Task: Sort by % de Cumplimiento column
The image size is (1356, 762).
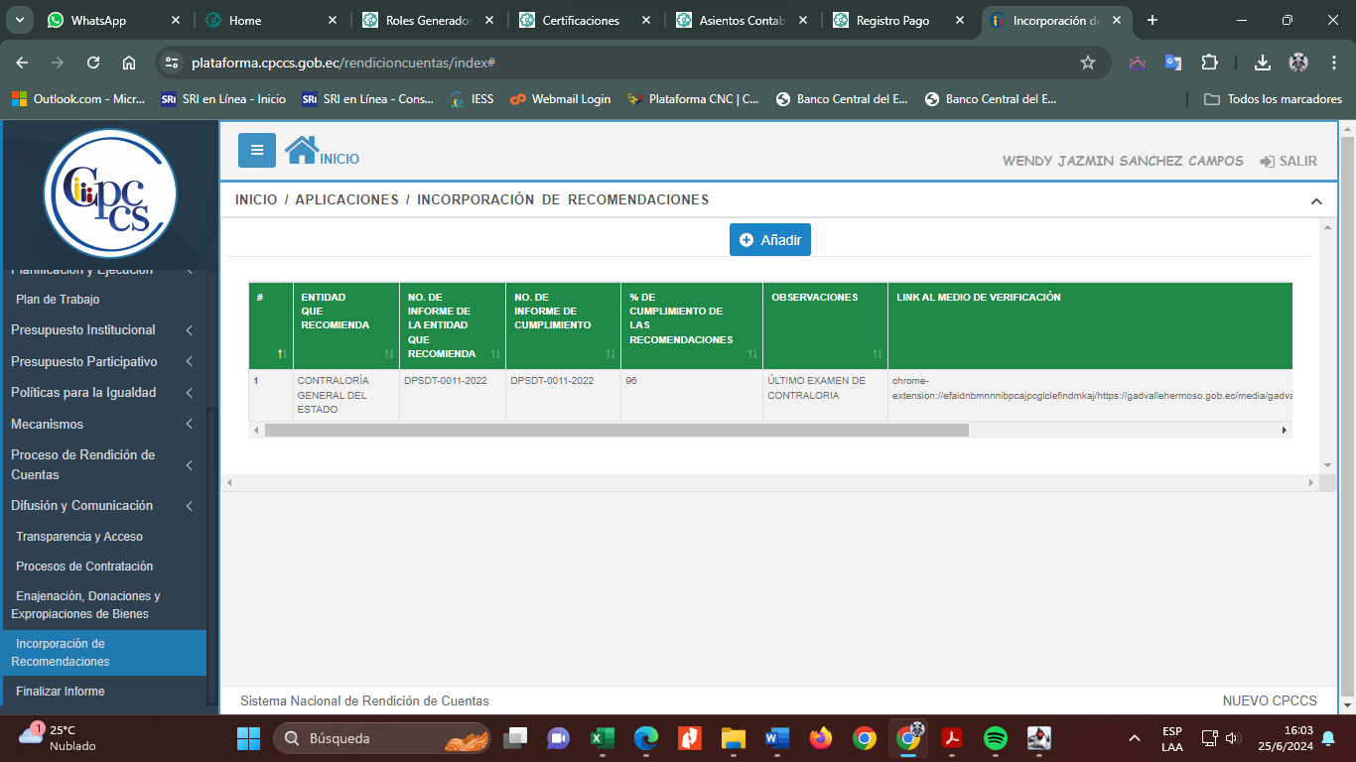Action: pyautogui.click(x=752, y=353)
